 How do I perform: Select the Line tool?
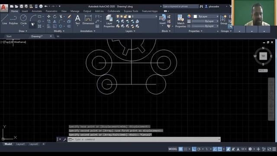(4, 19)
